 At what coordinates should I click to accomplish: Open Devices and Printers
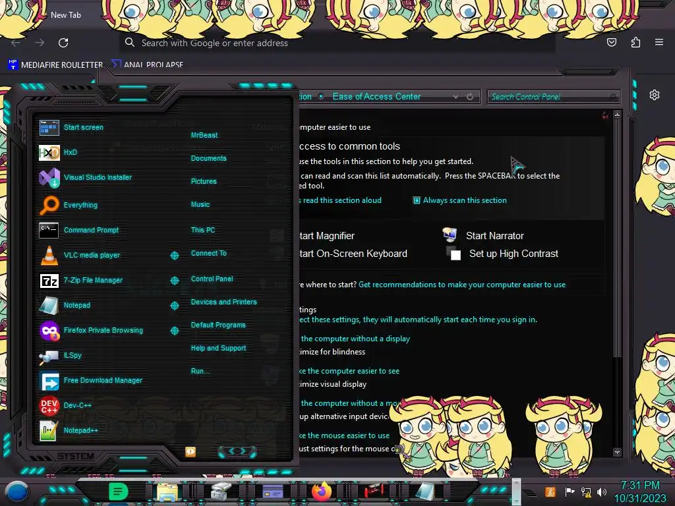224,302
